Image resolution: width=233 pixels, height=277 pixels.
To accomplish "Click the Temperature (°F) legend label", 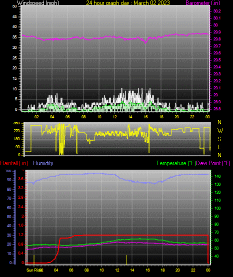I will pyautogui.click(x=176, y=163).
